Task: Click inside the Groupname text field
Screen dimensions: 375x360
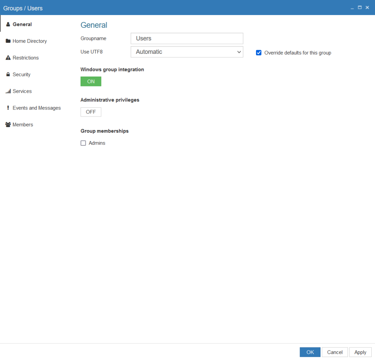Action: pos(187,38)
